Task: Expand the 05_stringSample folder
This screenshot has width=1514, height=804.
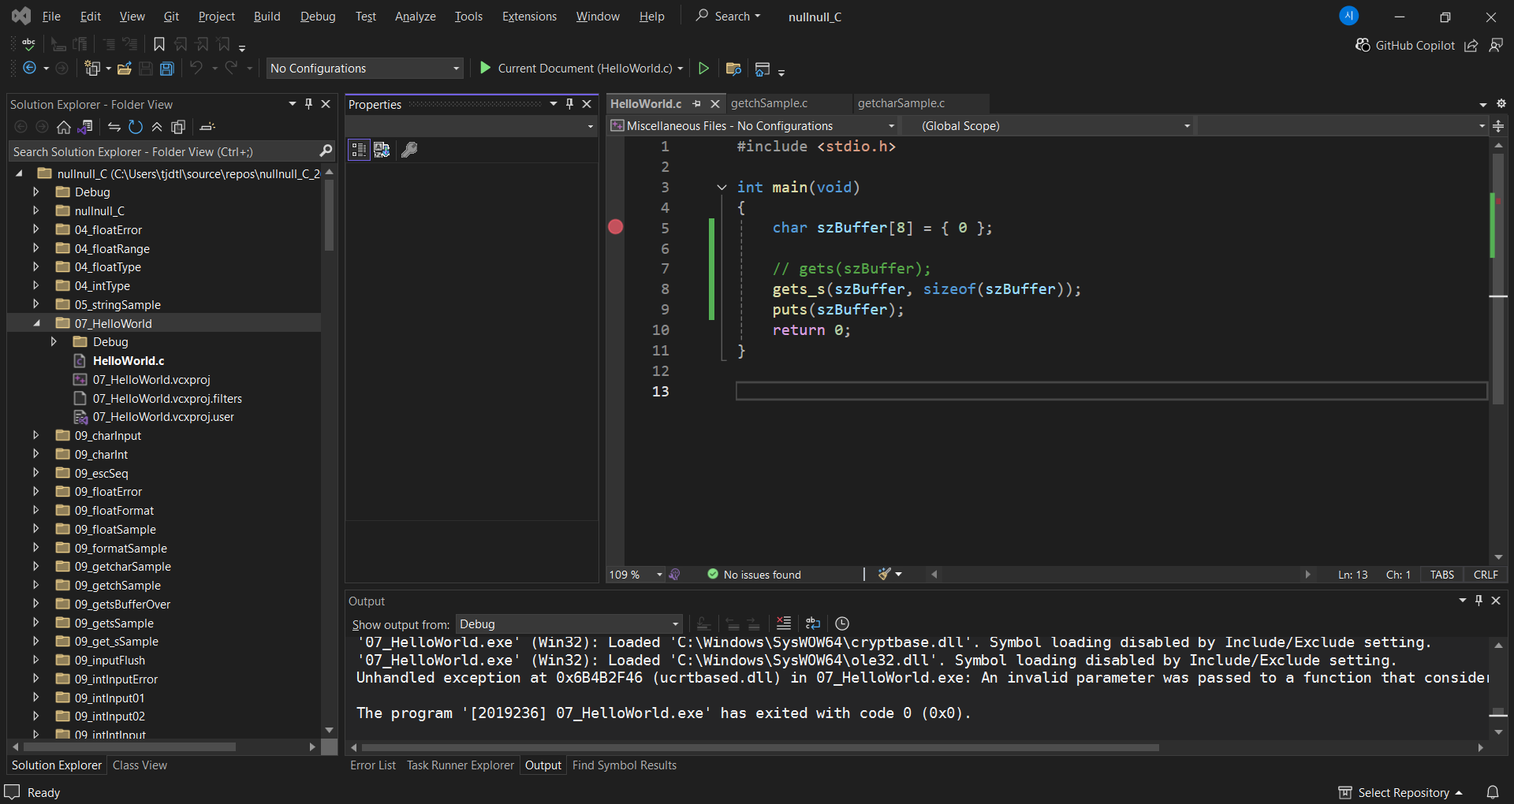Action: click(36, 304)
